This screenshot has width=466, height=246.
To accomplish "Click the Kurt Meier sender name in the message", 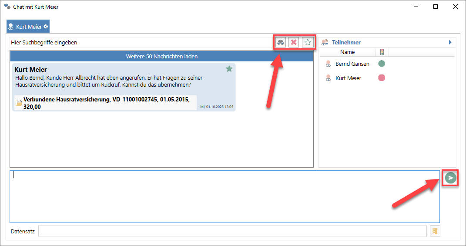I will [30, 70].
